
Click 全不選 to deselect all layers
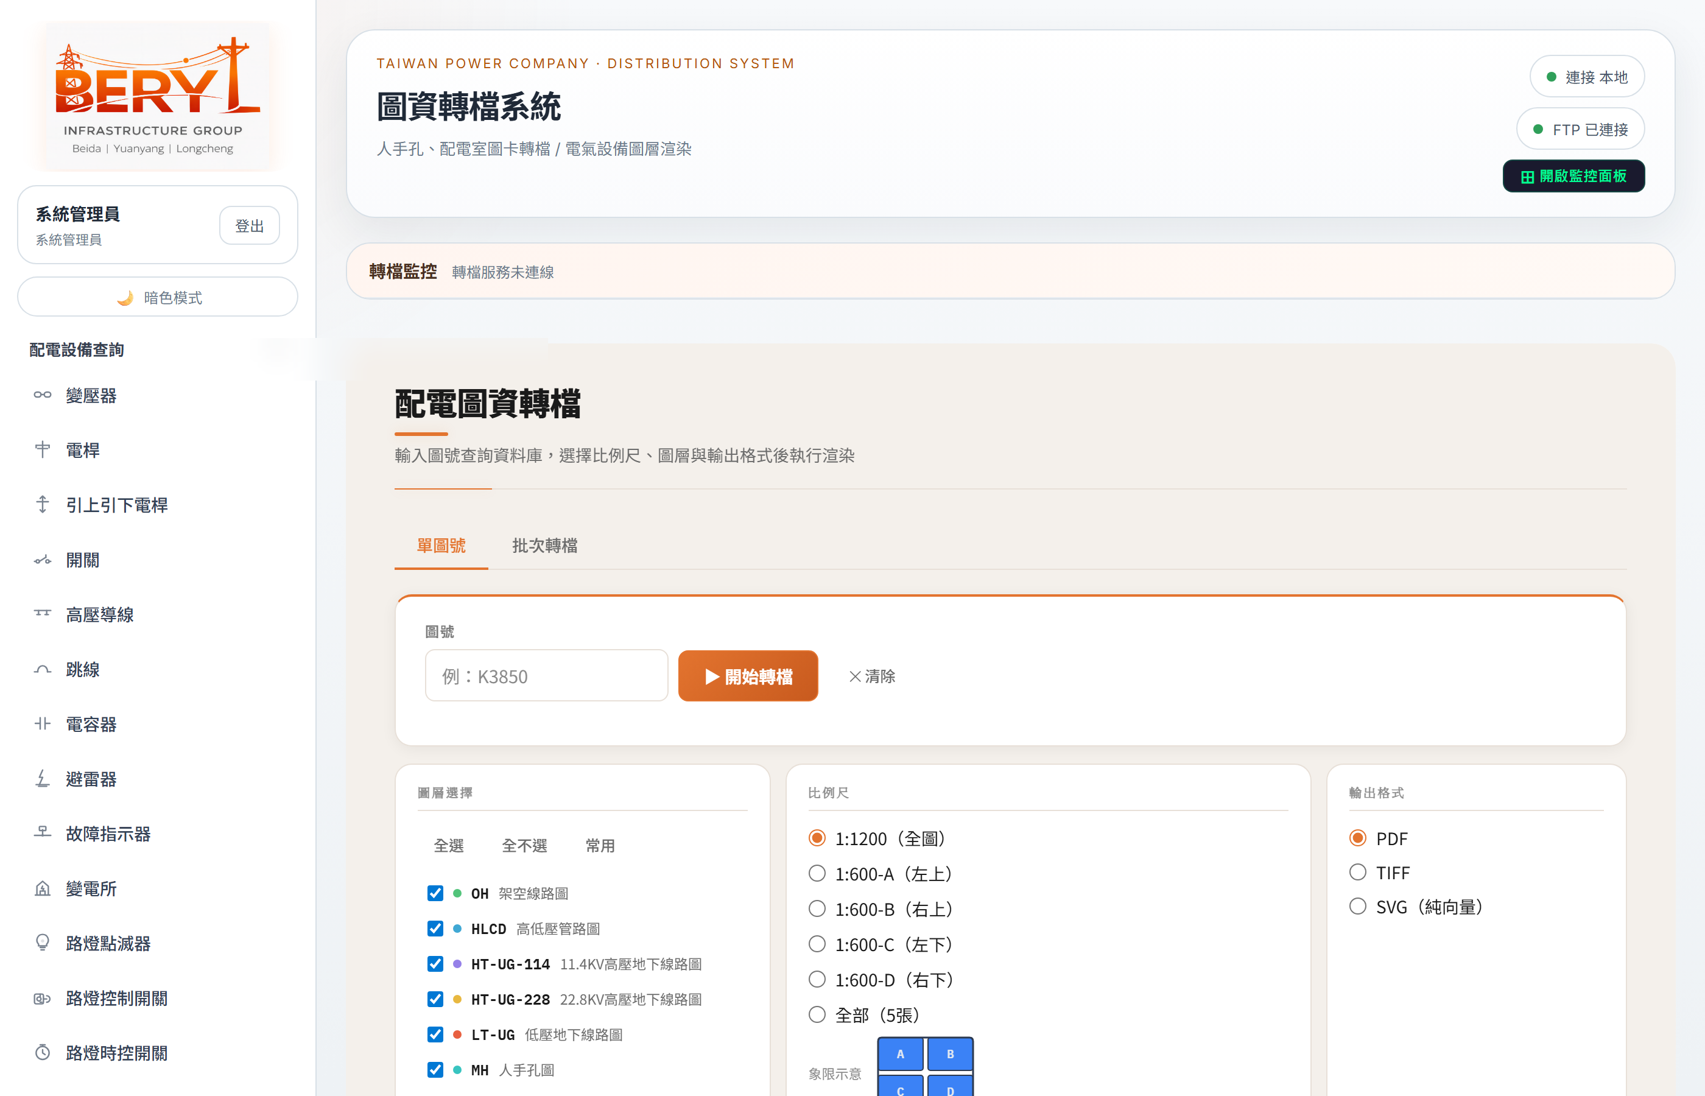[524, 846]
